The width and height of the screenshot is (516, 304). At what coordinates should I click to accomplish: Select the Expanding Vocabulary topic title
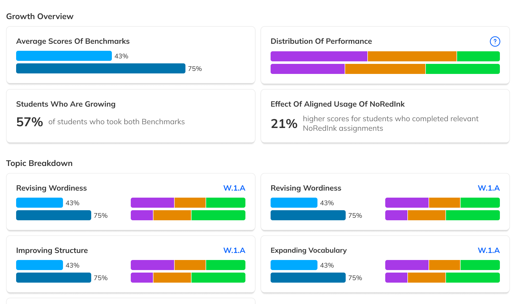pos(308,250)
